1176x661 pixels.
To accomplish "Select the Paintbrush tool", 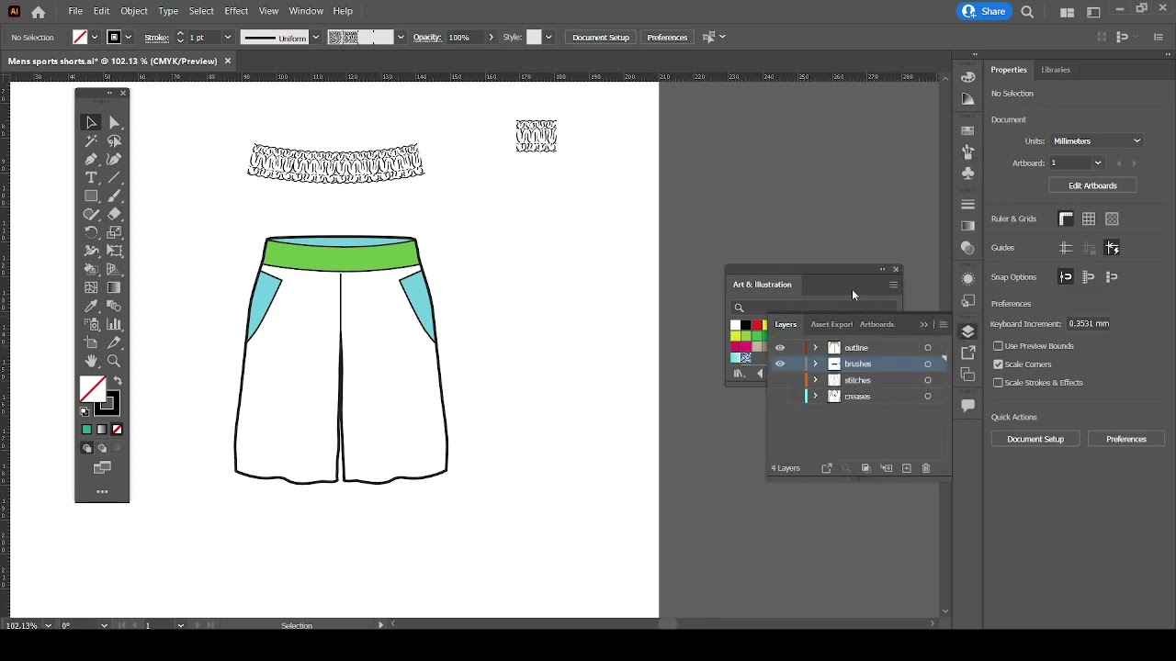I will 114,196.
